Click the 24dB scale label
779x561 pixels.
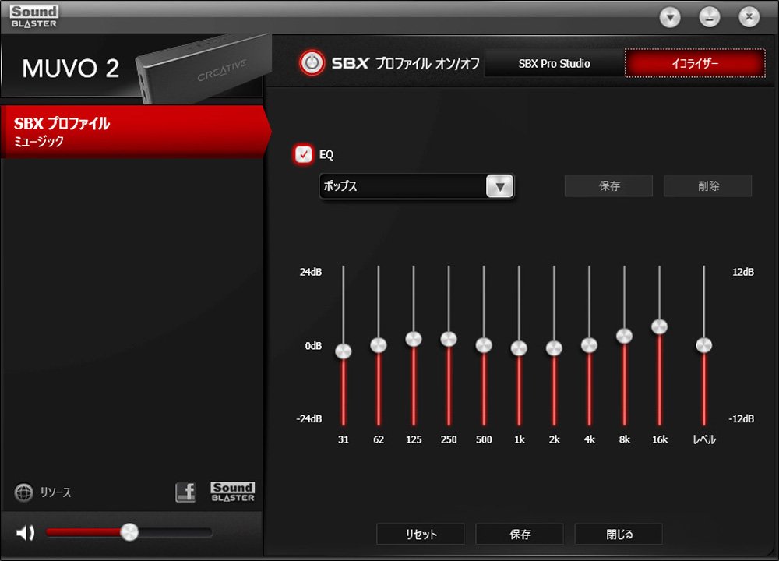pos(311,272)
